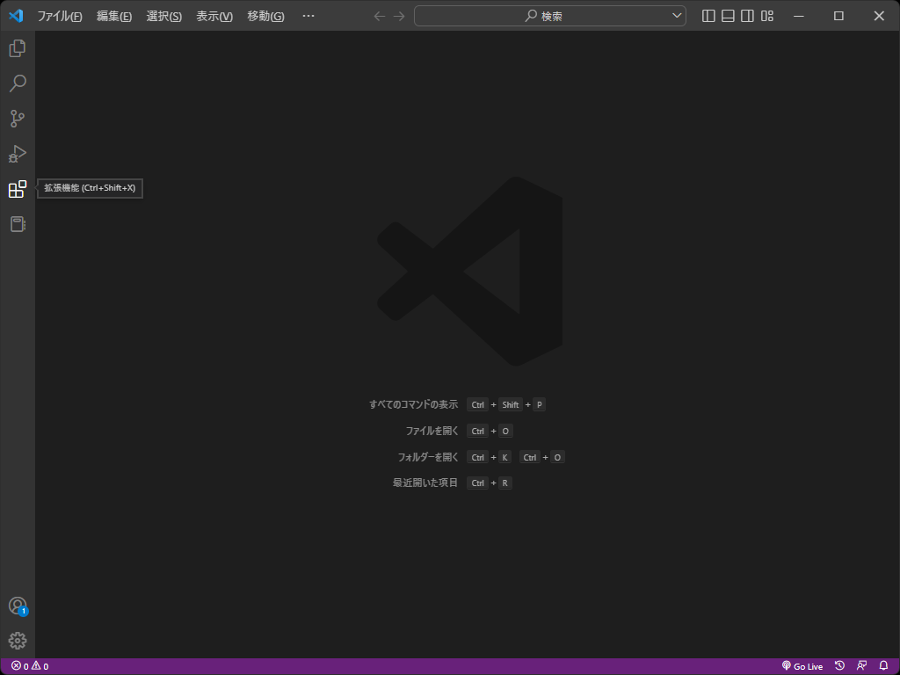Click the go forward arrow
The width and height of the screenshot is (900, 675).
(x=399, y=16)
